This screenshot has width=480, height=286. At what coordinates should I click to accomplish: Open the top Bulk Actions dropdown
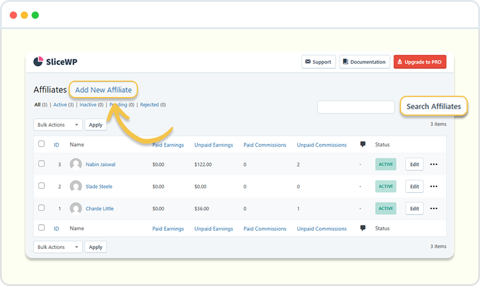tap(58, 125)
